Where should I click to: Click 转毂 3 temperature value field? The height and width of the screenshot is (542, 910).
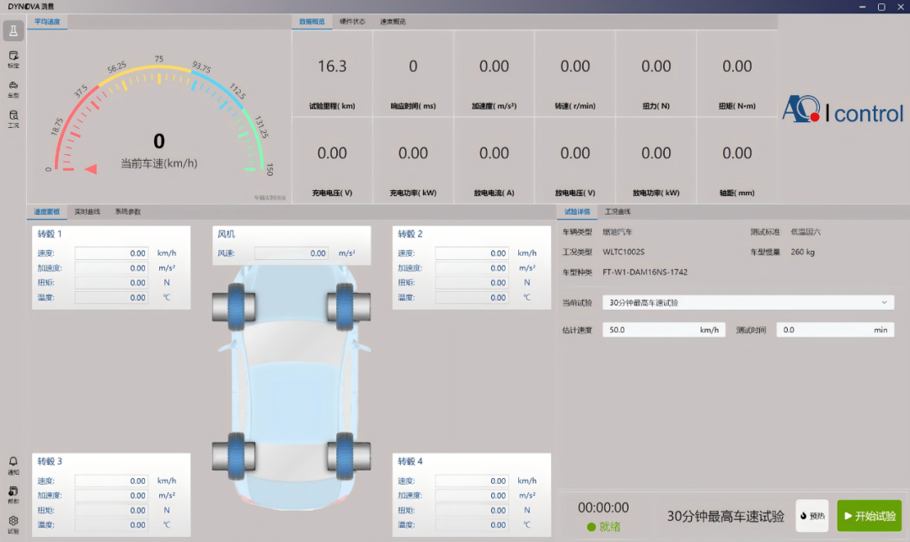point(111,525)
